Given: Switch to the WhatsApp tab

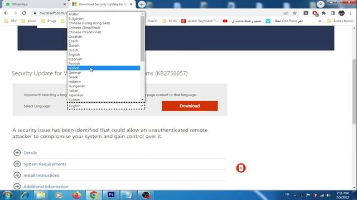Looking at the screenshot, I should (34, 4).
